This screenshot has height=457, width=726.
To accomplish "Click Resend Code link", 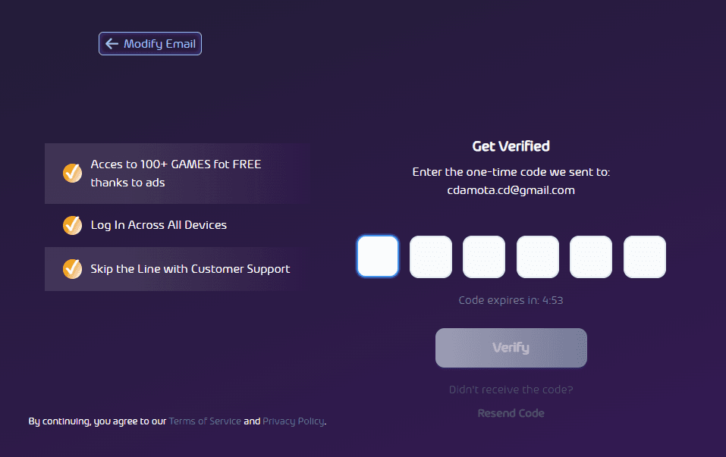I will [511, 413].
